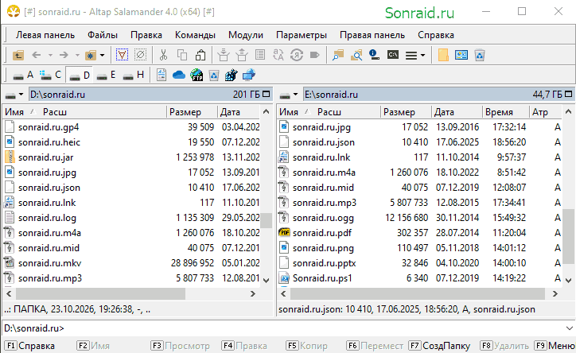Open the Control Panel icon in top toolbar
This screenshot has width=576, height=353.
pos(461,55)
